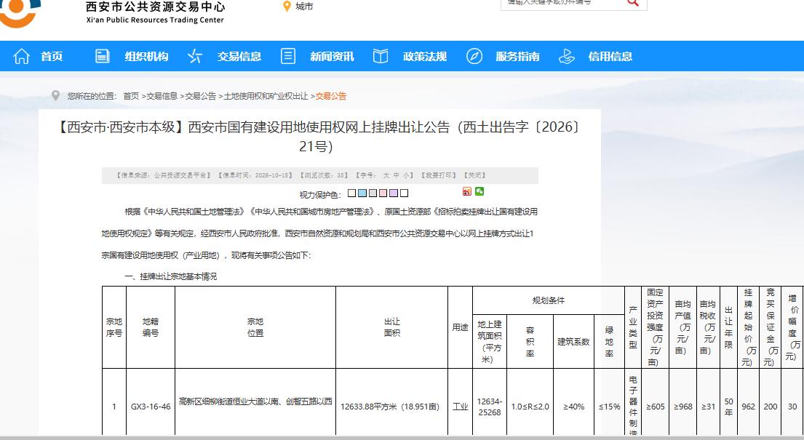Click the red magnifier search icon

[x=633, y=3]
